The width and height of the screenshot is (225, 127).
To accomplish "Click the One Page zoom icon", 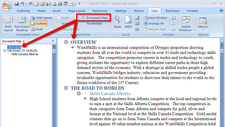I will (x=137, y=18).
